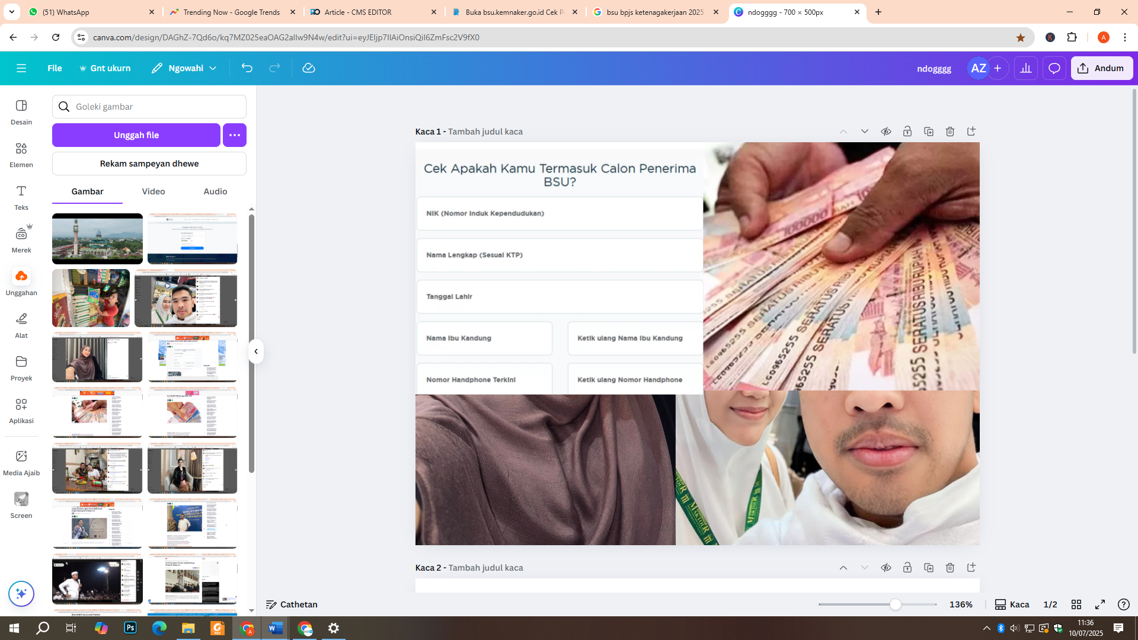Open the comments speech bubble icon
Viewport: 1138px width, 640px height.
[x=1054, y=68]
